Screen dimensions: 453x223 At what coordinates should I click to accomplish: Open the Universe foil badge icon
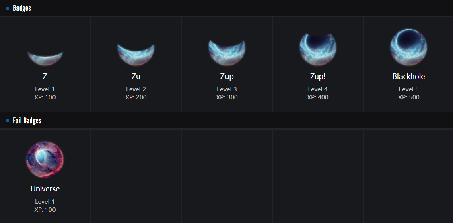(45, 160)
